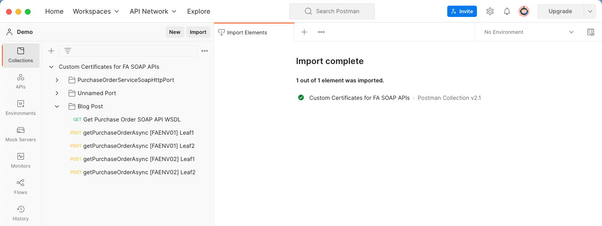
Task: Open the Mock Servers sidebar panel
Action: coord(21,134)
